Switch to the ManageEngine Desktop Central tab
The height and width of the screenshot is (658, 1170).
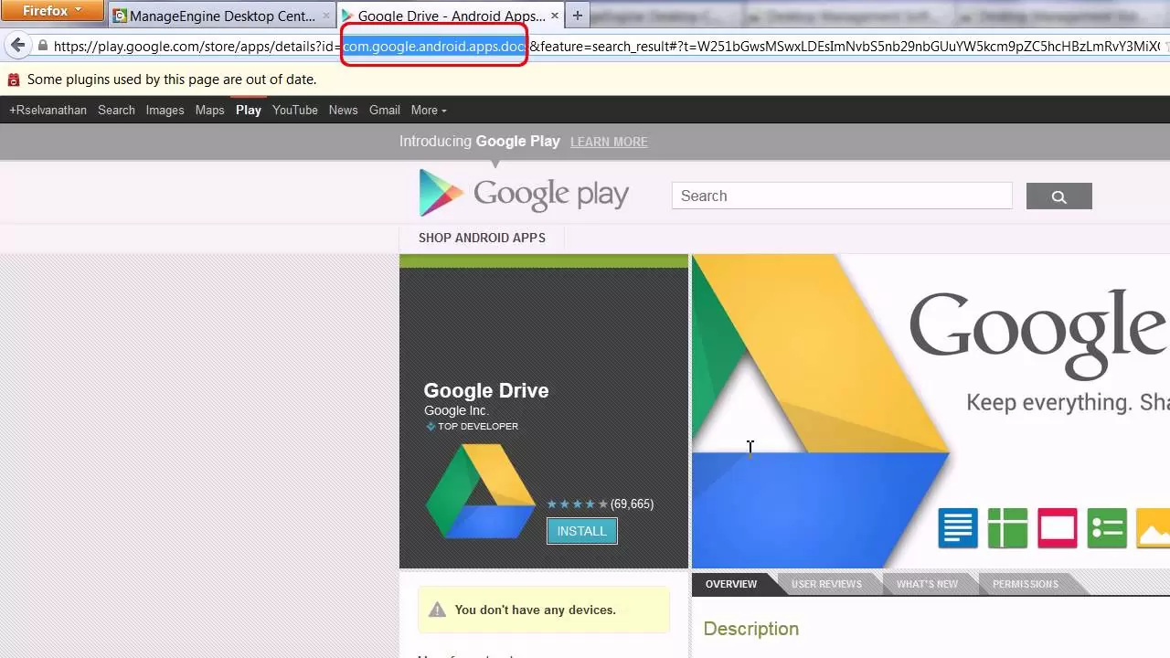tap(221, 16)
